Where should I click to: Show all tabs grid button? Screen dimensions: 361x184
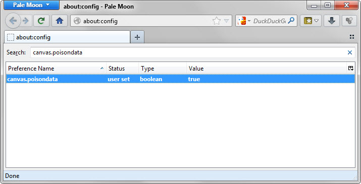click(352, 37)
